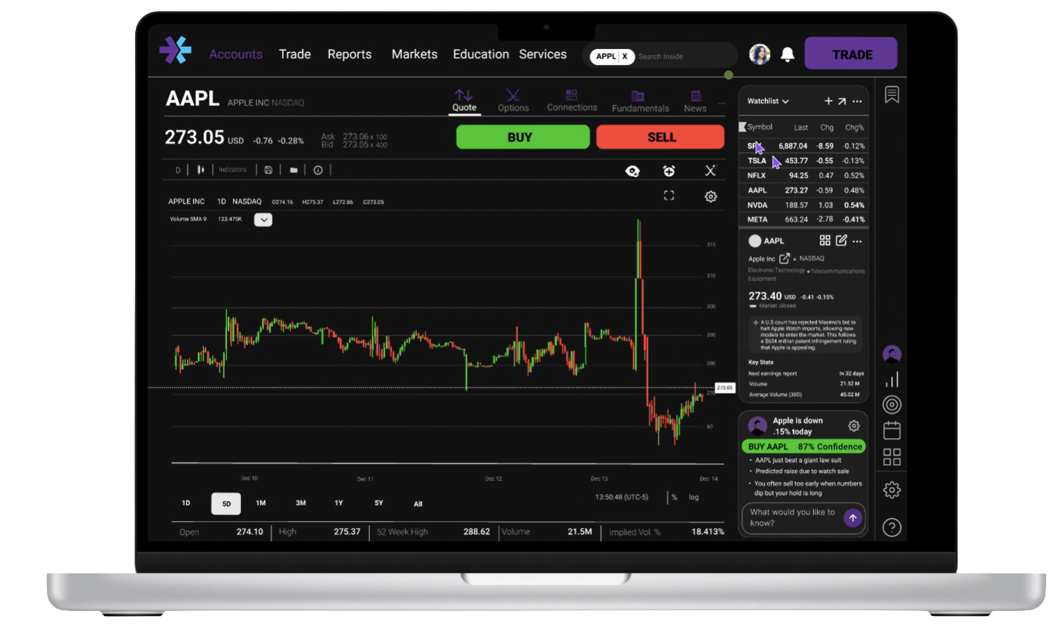Edit AAPL details with pencil icon
This screenshot has width=1058, height=625.
click(x=841, y=240)
